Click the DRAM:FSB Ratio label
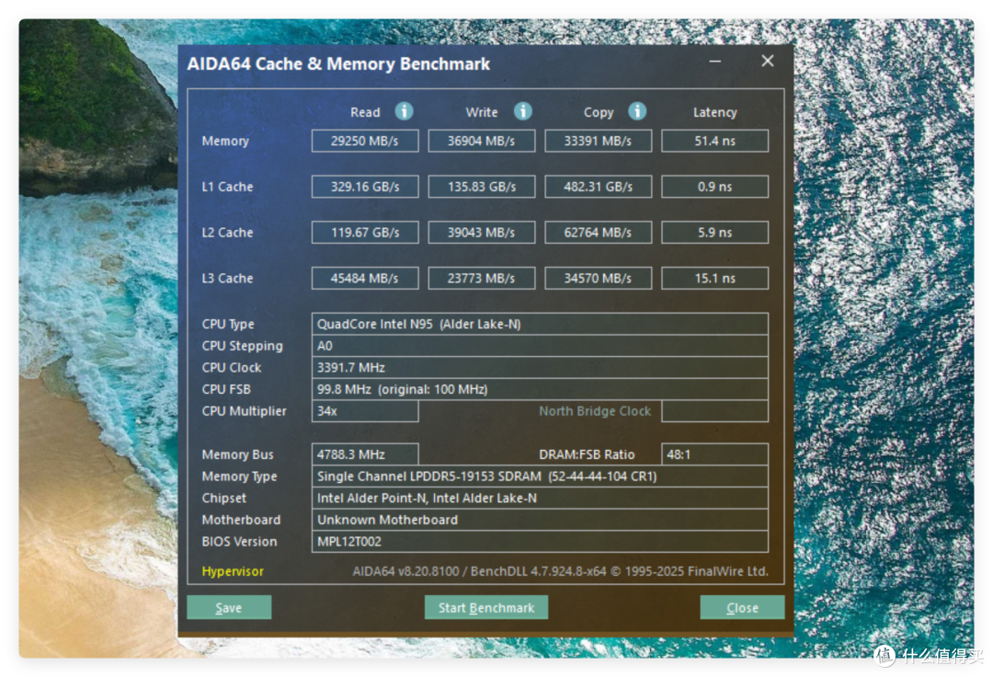The width and height of the screenshot is (993, 677). click(587, 454)
